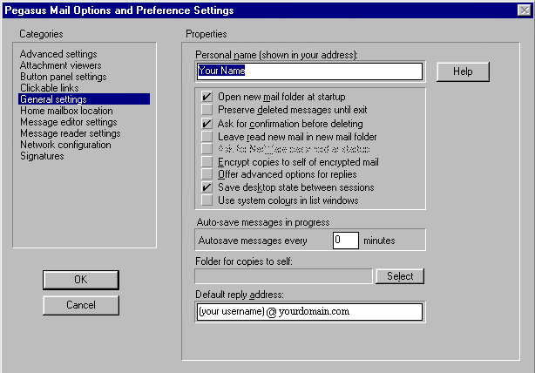The image size is (535, 373).
Task: Click the Help button
Action: [463, 71]
